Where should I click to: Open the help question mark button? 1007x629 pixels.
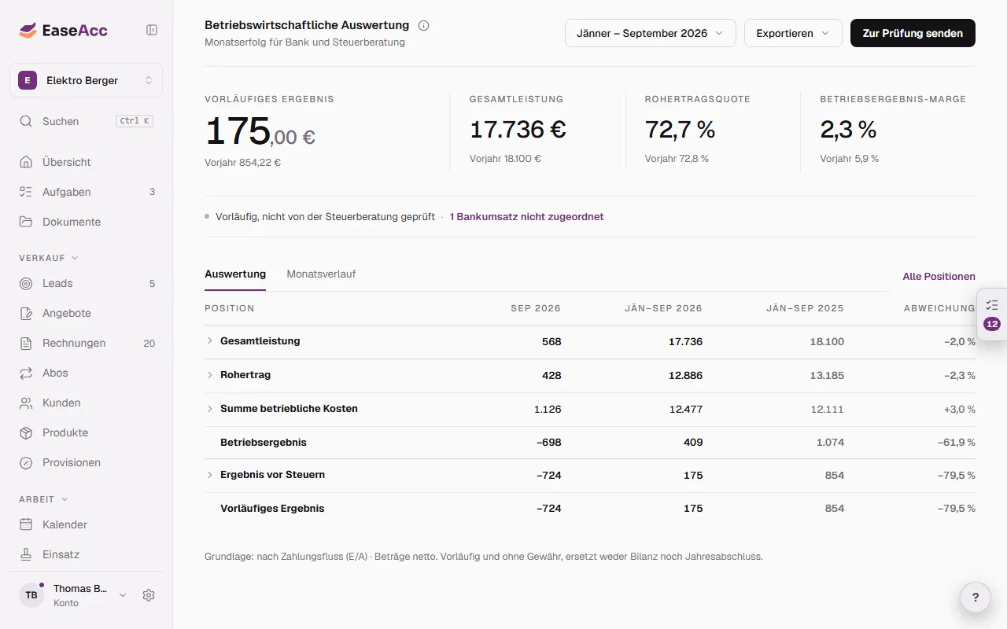pos(976,597)
